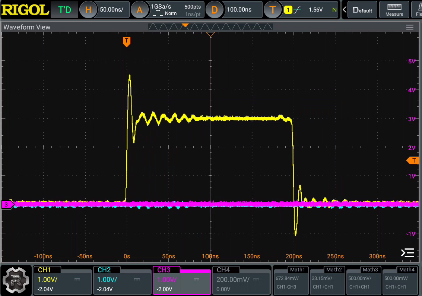
Task: Open Waveform View hamburger menu
Action: coord(410,27)
